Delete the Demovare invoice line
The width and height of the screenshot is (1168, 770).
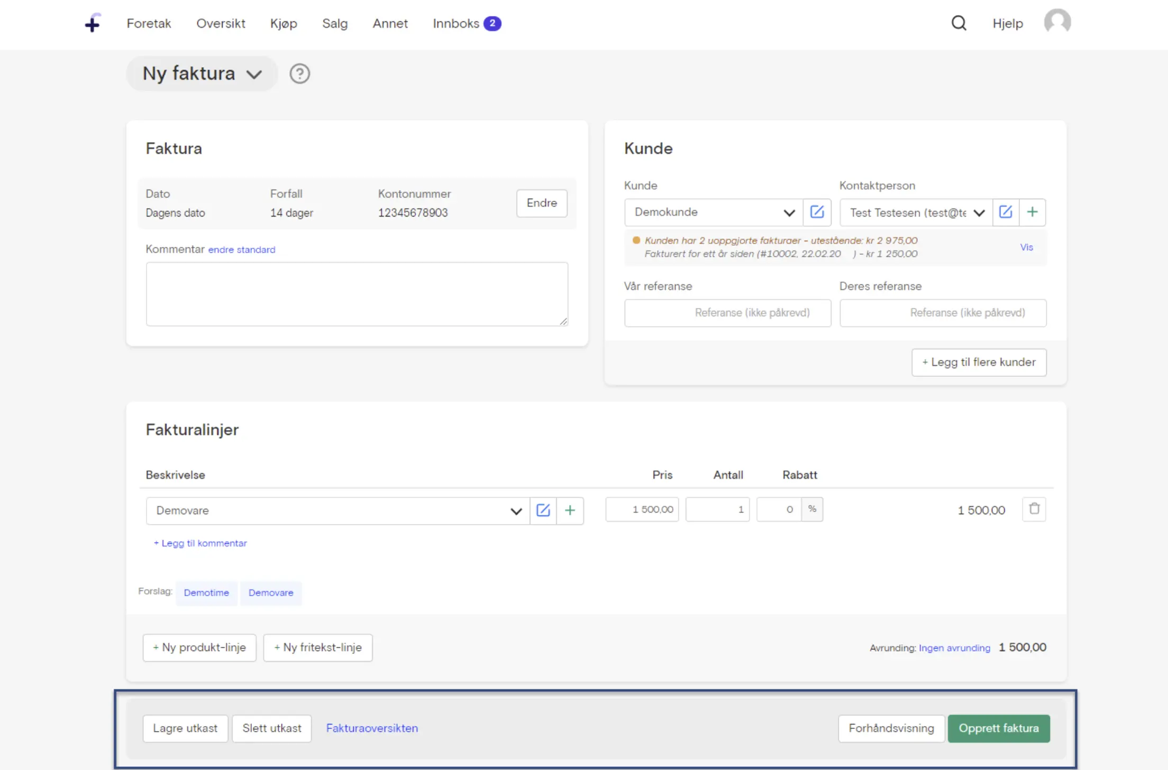click(1034, 509)
